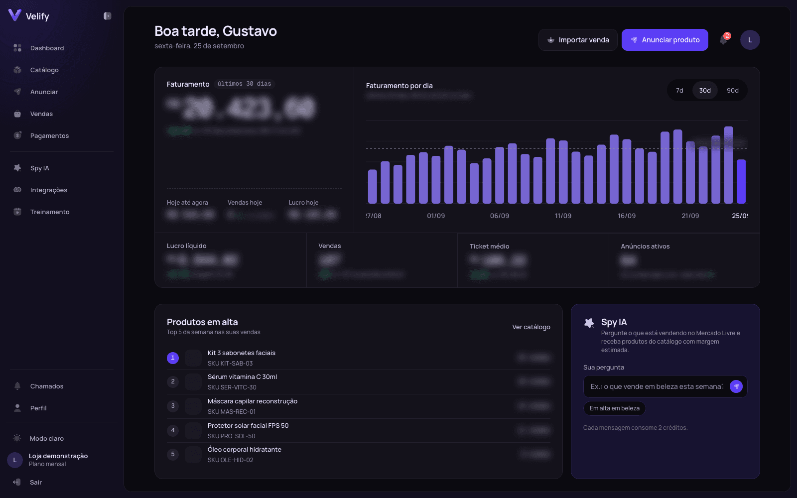The height and width of the screenshot is (498, 797).
Task: Click rank badge 1 in Produtos em alta
Action: pos(173,358)
